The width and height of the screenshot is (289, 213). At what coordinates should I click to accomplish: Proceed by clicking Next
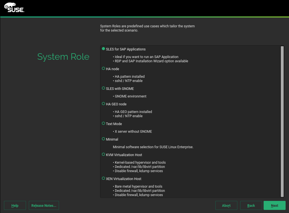tap(274, 205)
